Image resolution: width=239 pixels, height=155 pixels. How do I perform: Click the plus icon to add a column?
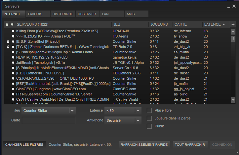[233, 24]
